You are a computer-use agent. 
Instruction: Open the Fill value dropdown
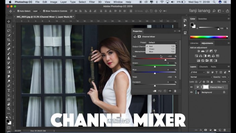[x=229, y=82]
